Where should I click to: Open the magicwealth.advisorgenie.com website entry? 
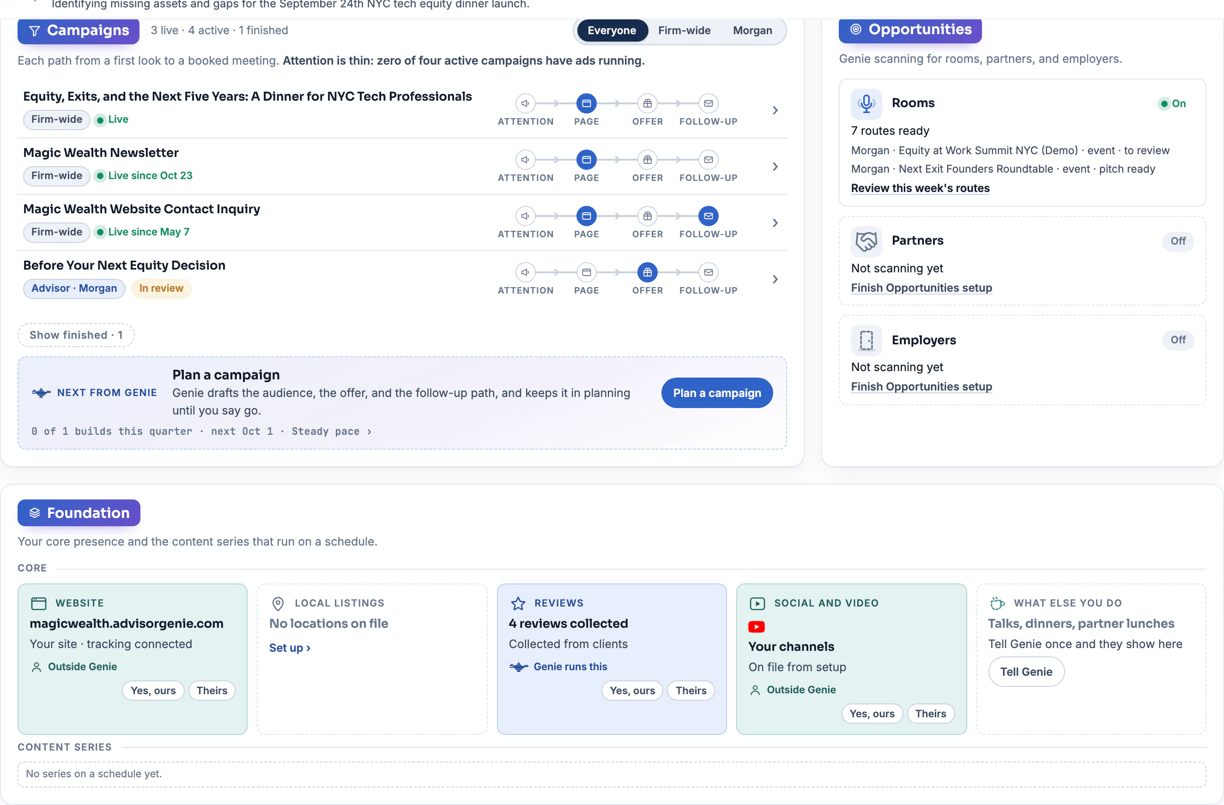[x=127, y=624]
